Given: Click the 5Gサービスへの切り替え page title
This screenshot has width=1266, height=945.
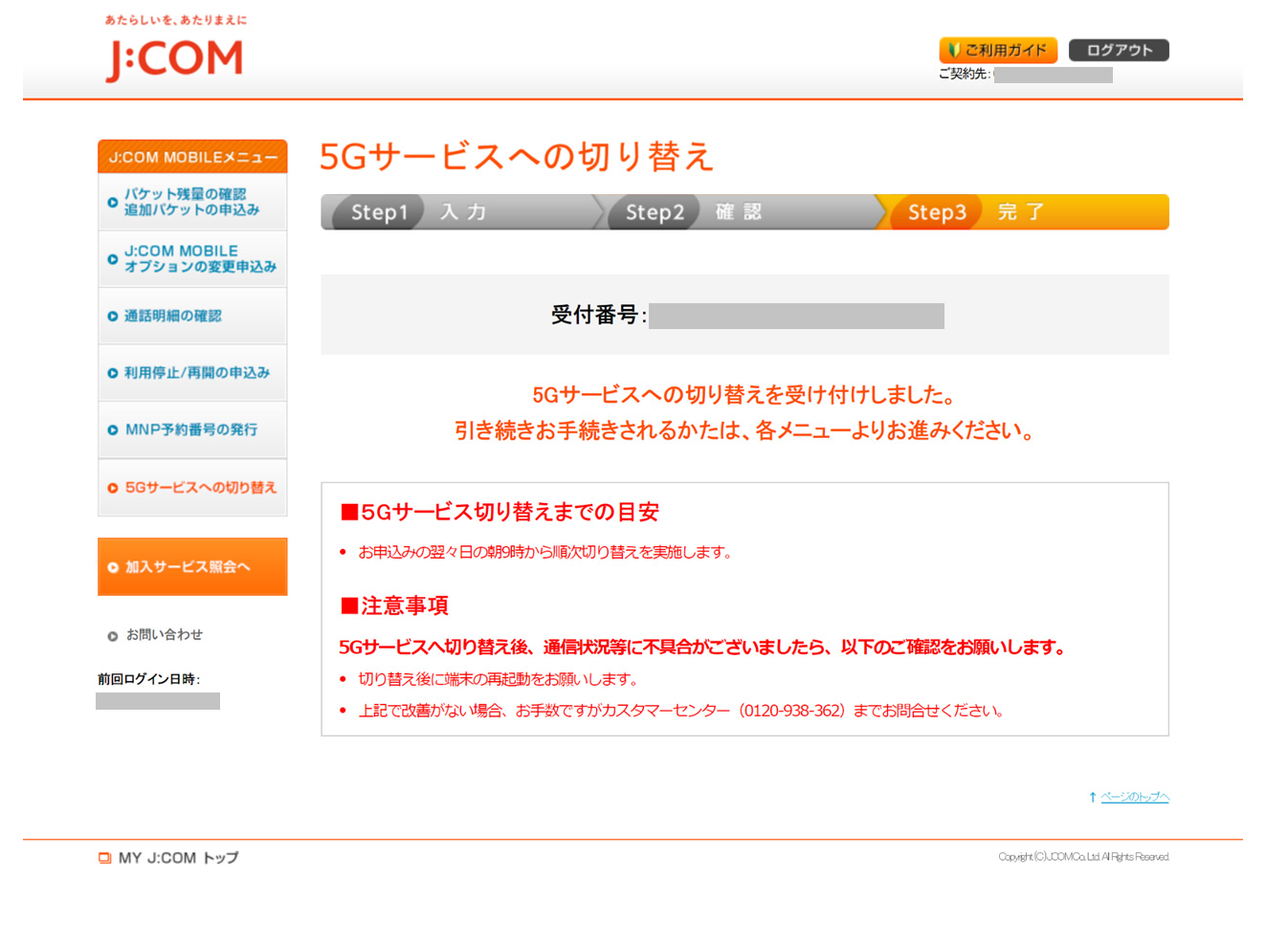Looking at the screenshot, I should (517, 157).
